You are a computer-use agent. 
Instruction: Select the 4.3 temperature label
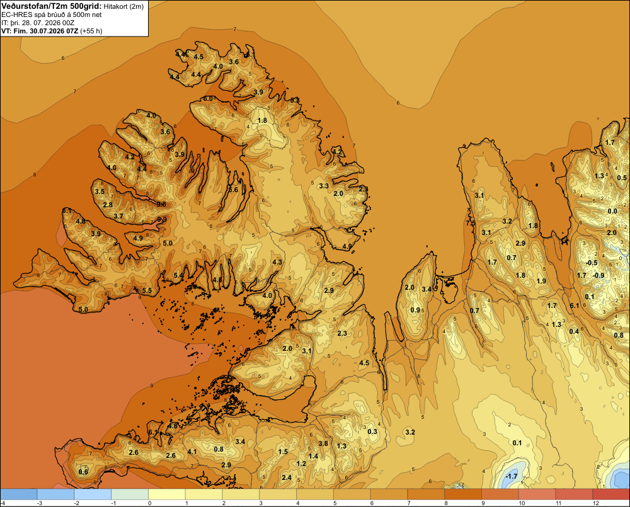(277, 262)
